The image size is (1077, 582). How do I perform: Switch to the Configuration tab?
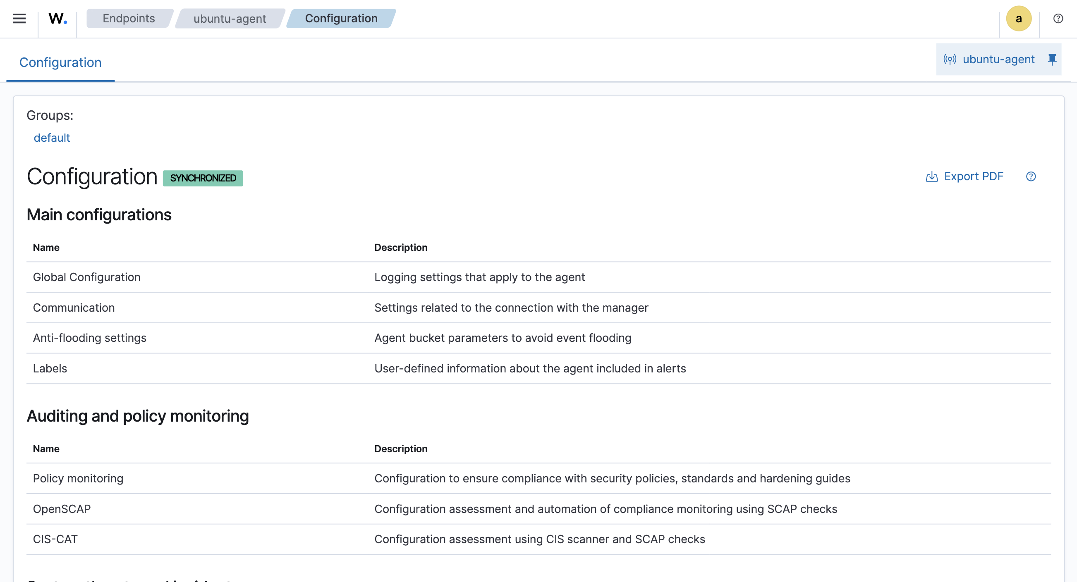pos(60,62)
